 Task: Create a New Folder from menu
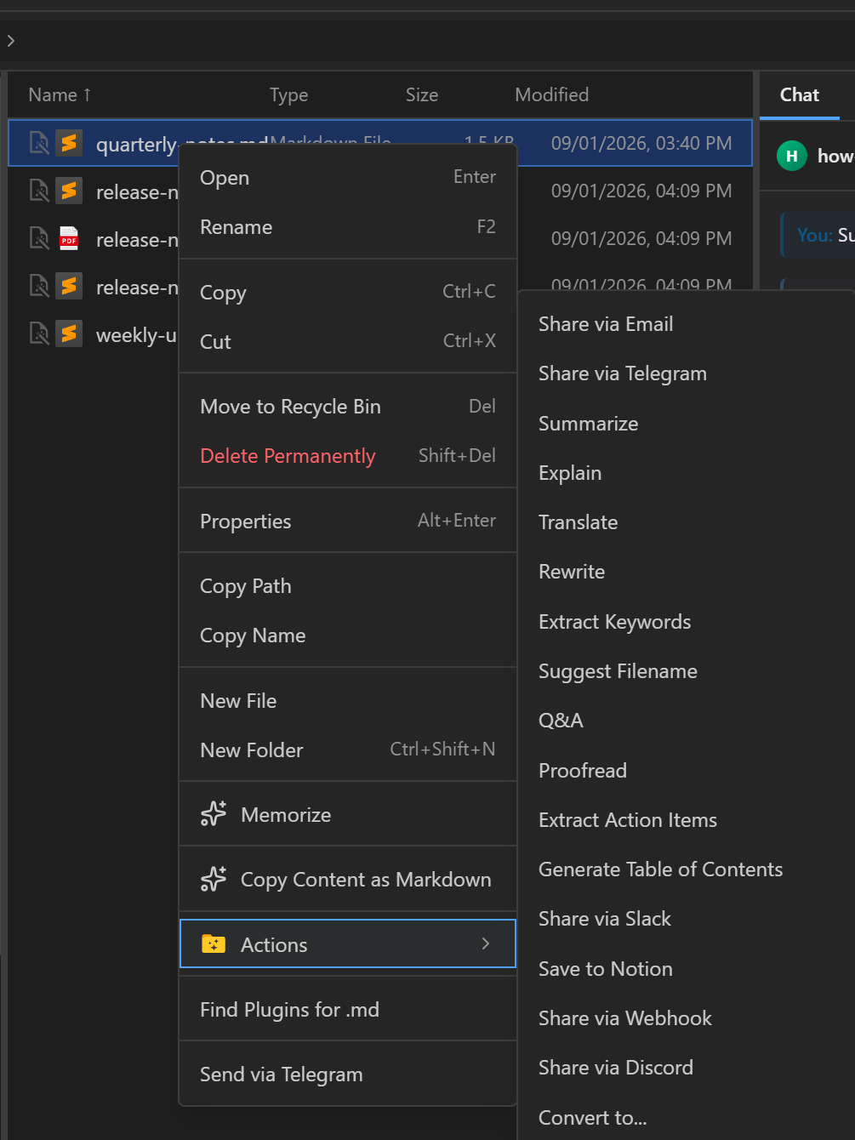348,750
